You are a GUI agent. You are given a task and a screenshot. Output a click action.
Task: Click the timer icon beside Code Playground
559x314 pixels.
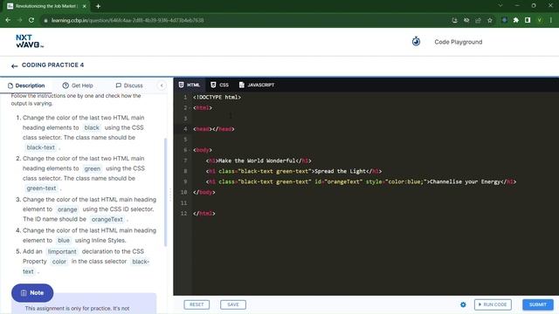click(x=416, y=42)
